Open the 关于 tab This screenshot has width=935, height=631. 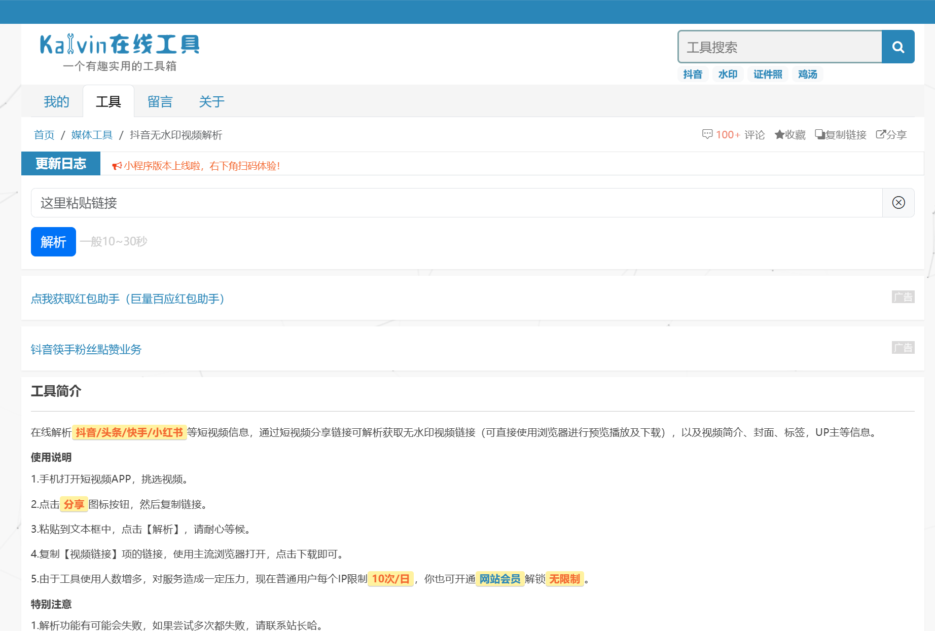tap(211, 101)
